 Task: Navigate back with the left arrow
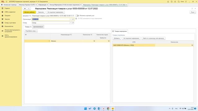(x=25, y=9)
